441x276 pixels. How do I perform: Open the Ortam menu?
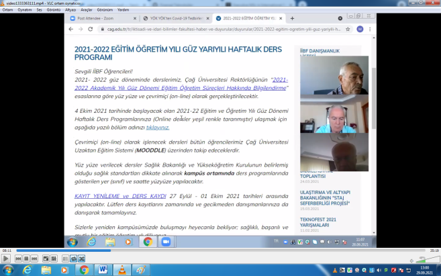(7, 10)
